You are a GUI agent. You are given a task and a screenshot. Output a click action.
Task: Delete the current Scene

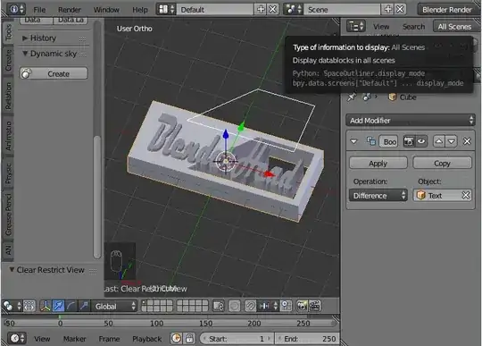click(x=400, y=10)
